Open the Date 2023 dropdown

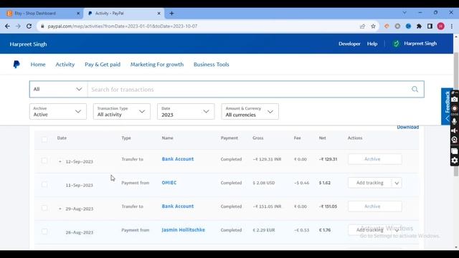pyautogui.click(x=186, y=112)
